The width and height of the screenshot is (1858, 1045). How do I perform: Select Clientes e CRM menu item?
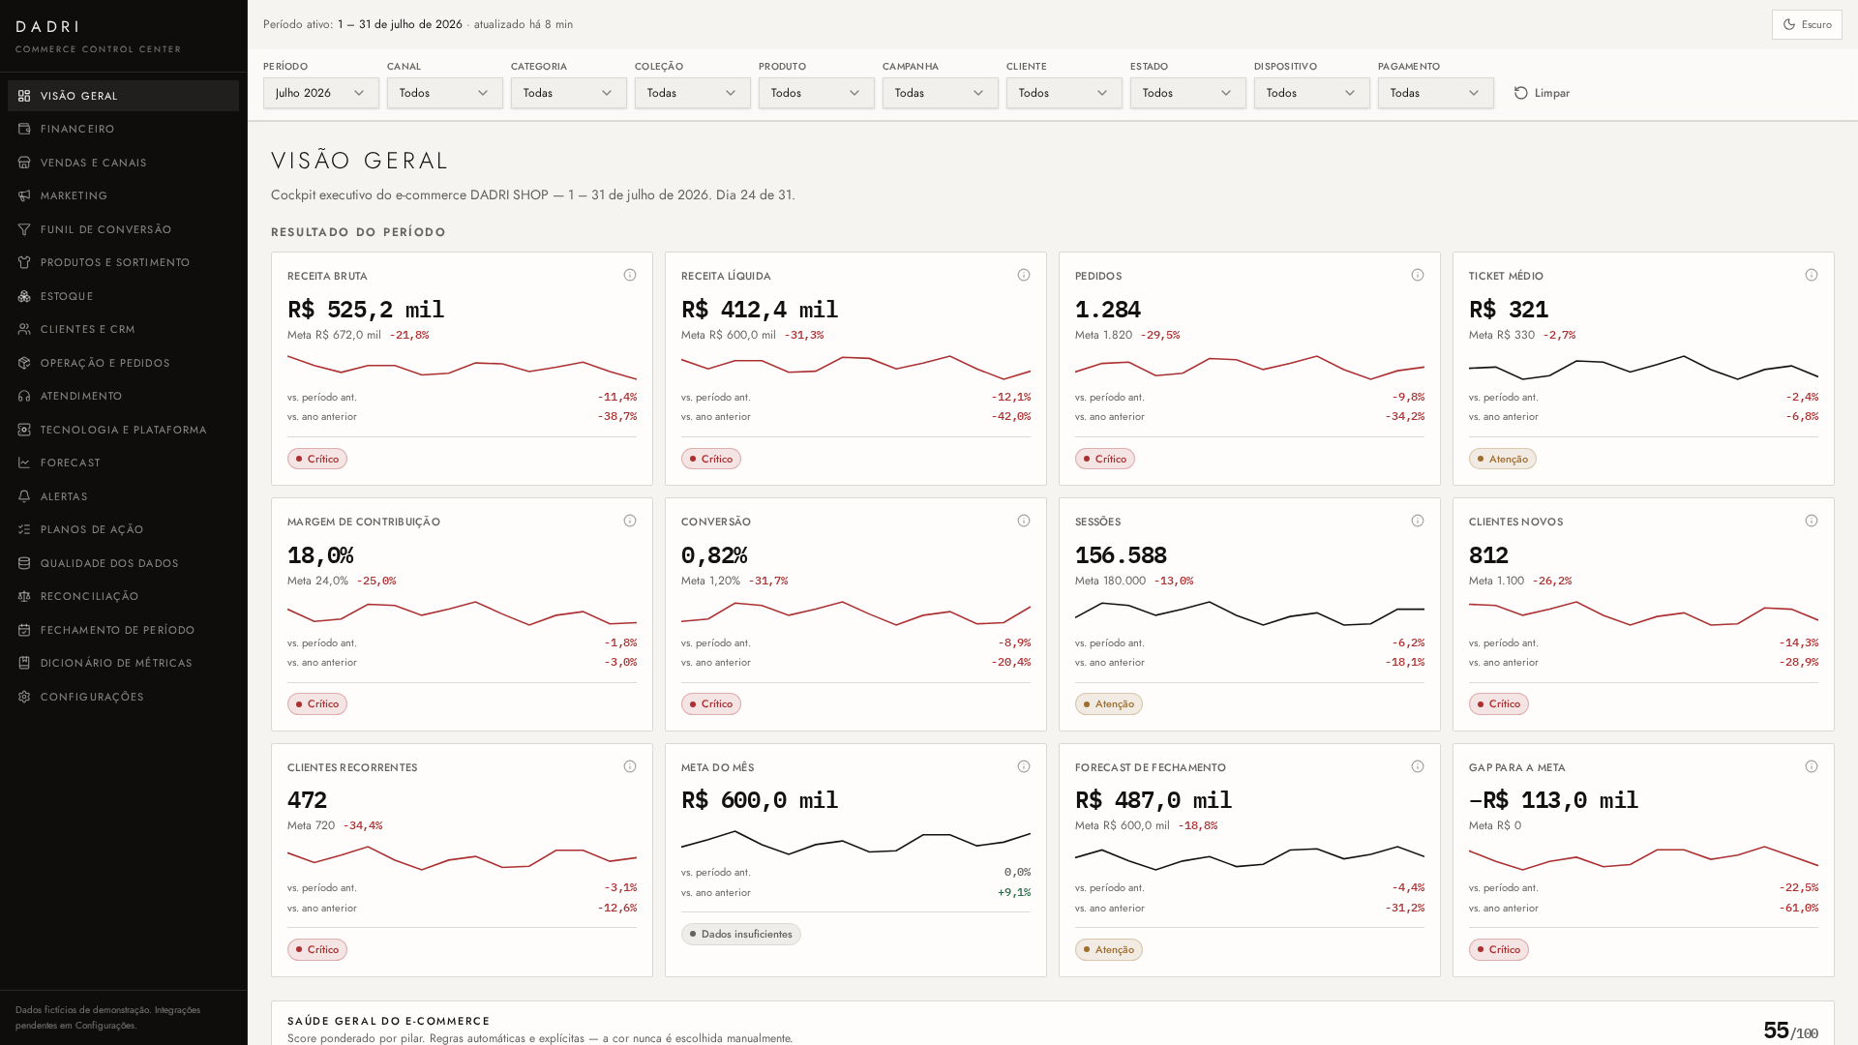coord(123,329)
